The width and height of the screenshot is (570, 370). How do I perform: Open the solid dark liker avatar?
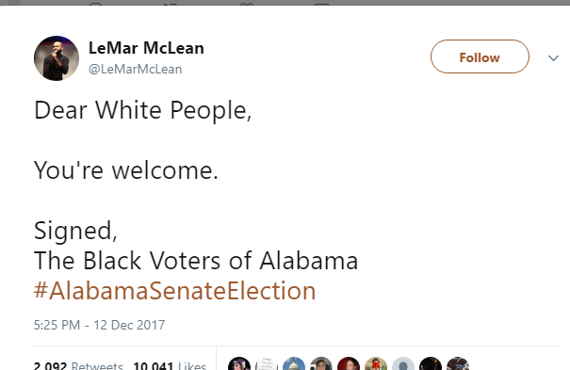[431, 364]
